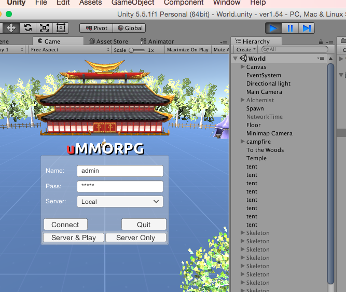The width and height of the screenshot is (346, 292).
Task: Open the Server dropdown showing Local
Action: pos(120,202)
